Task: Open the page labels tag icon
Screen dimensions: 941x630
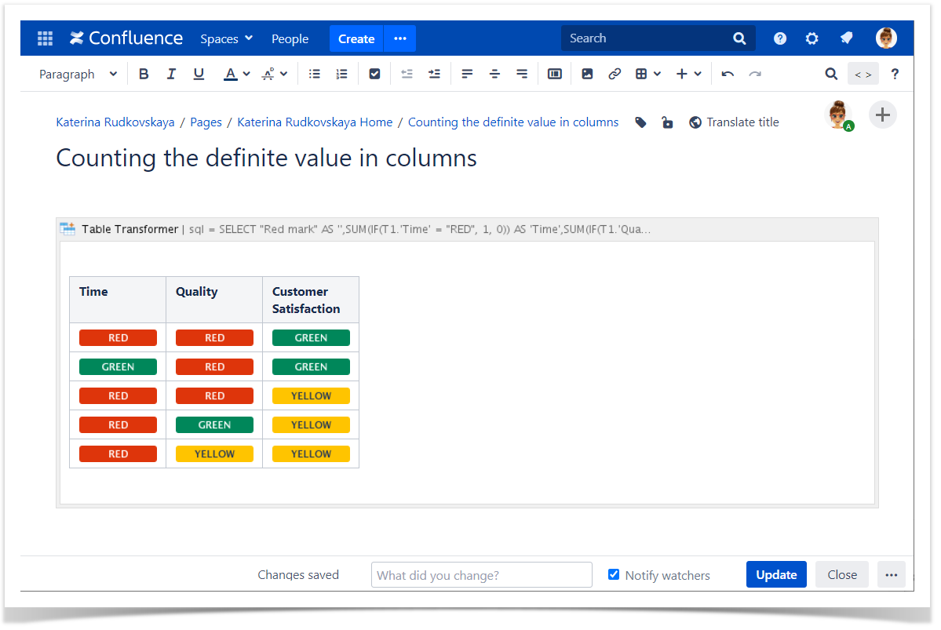Action: [x=640, y=122]
